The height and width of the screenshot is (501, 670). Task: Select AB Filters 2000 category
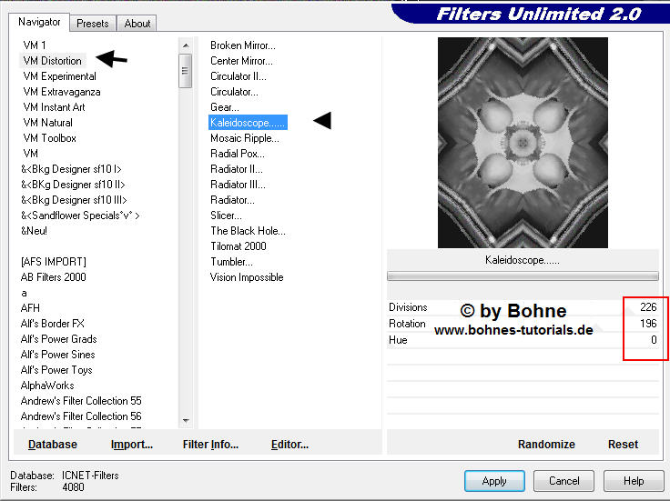[54, 277]
